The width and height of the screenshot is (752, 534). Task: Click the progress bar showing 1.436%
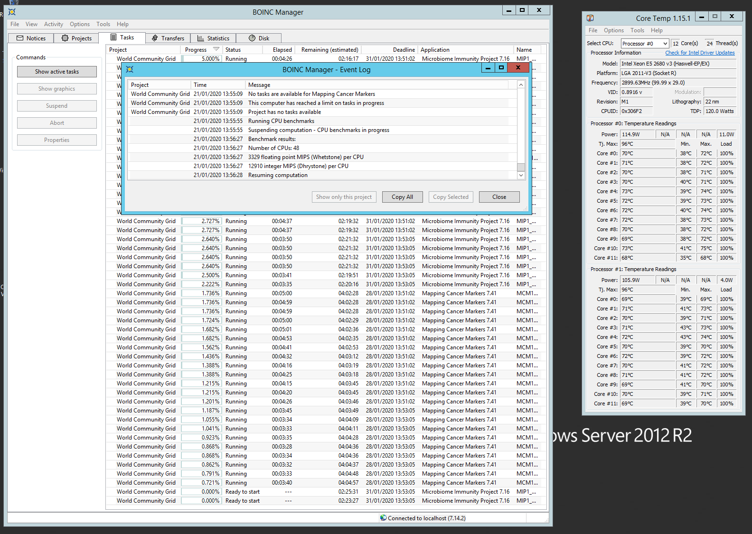point(202,356)
